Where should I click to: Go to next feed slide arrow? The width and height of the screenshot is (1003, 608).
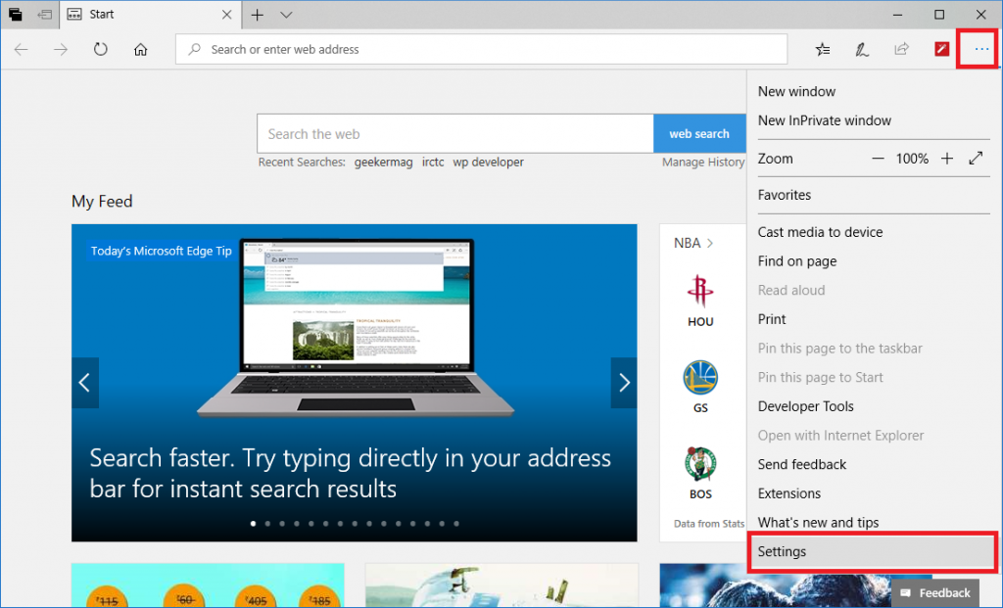(x=624, y=382)
